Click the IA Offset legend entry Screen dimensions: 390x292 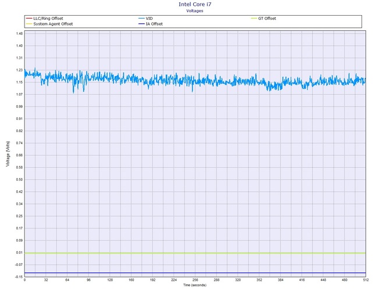point(151,24)
